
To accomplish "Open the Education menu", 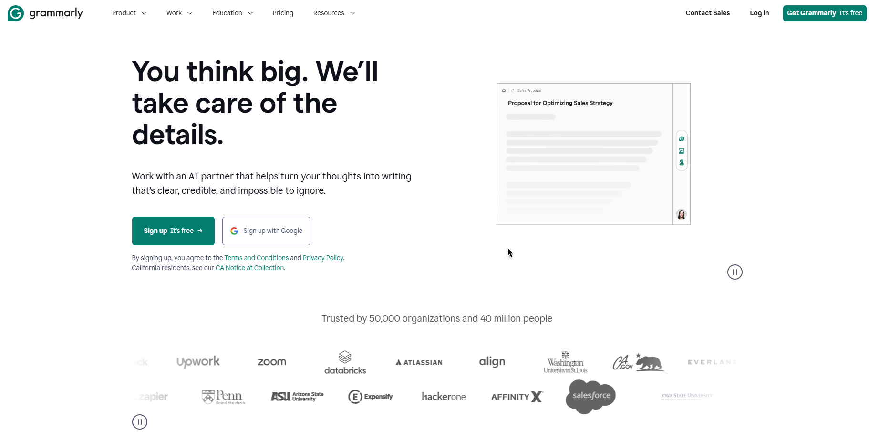I will coord(232,13).
